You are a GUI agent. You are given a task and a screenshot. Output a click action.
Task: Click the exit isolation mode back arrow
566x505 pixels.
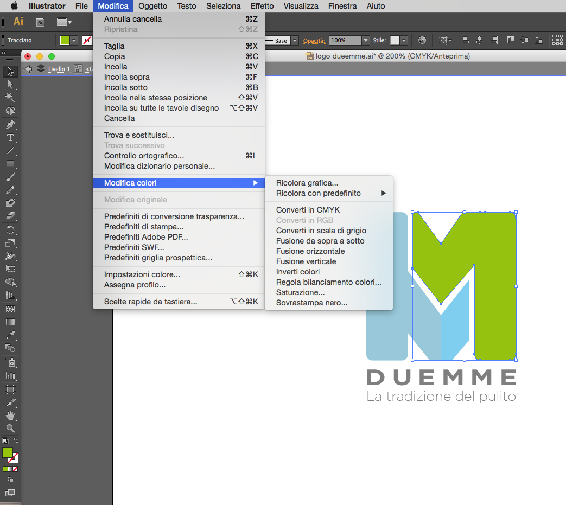[x=28, y=69]
